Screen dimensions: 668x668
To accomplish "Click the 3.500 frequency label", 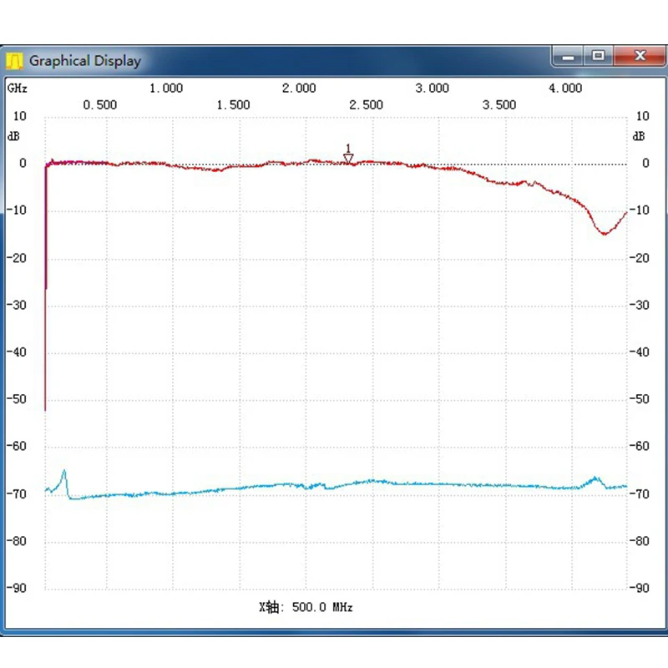I will [x=499, y=105].
